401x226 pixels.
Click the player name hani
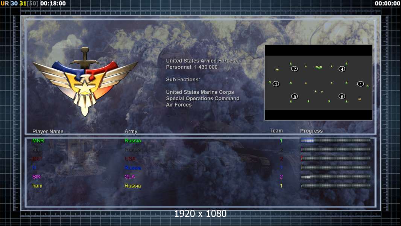[x=37, y=186]
